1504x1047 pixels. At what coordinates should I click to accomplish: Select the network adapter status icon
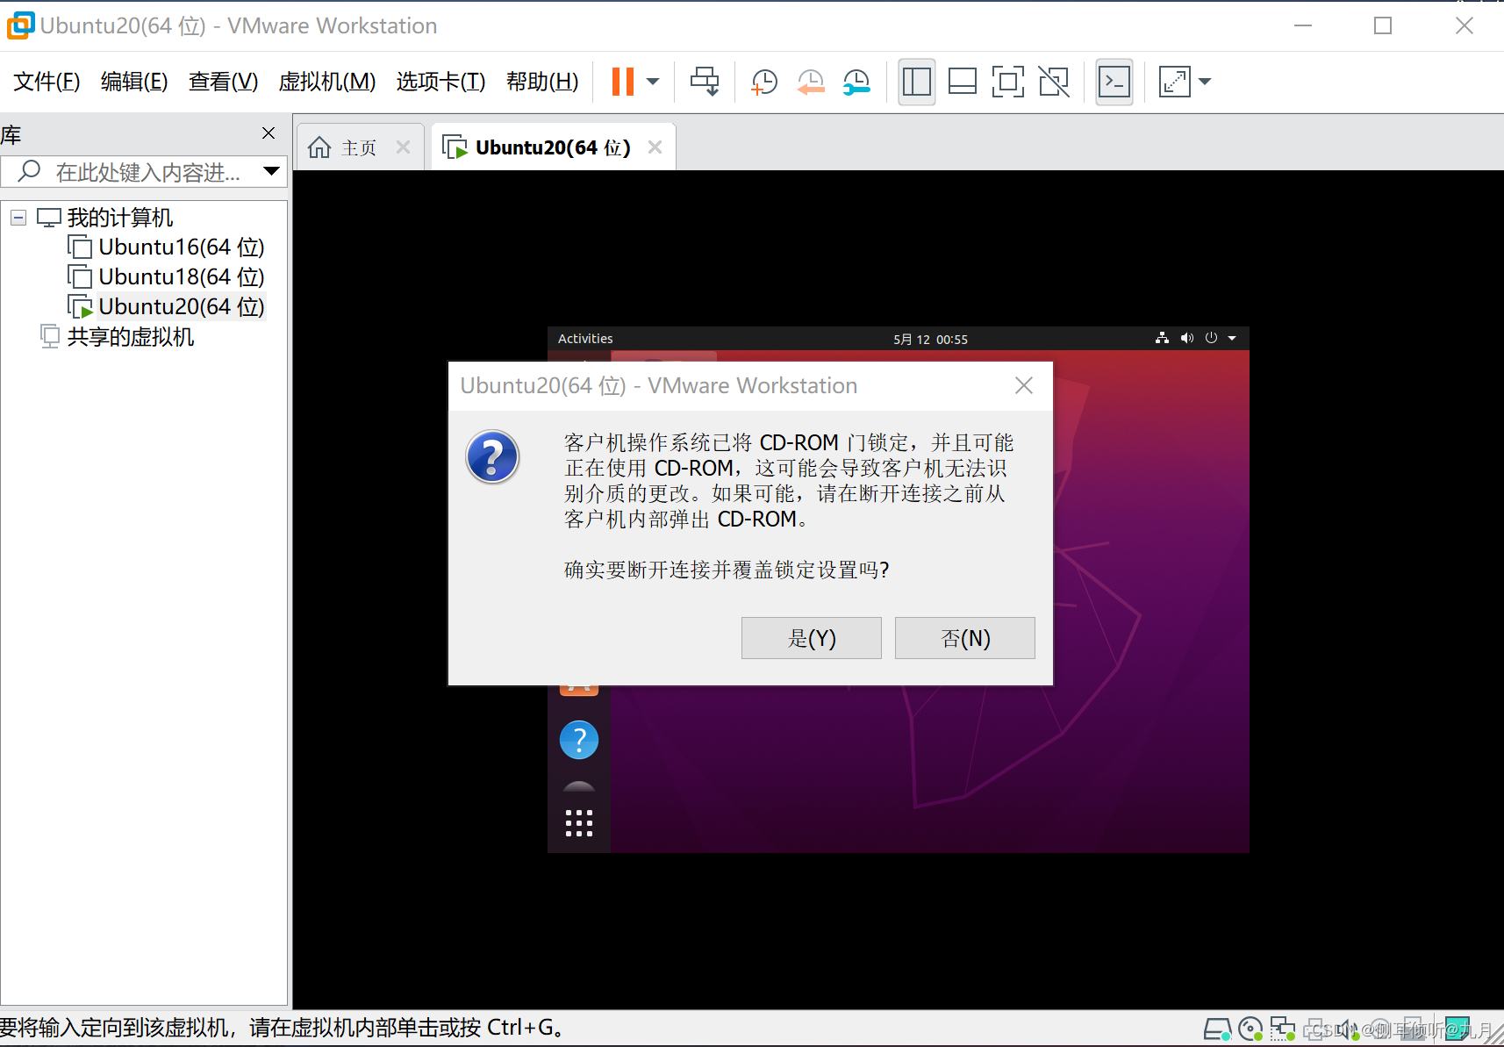tap(1284, 1029)
